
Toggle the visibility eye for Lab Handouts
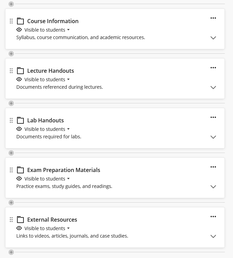pyautogui.click(x=19, y=129)
